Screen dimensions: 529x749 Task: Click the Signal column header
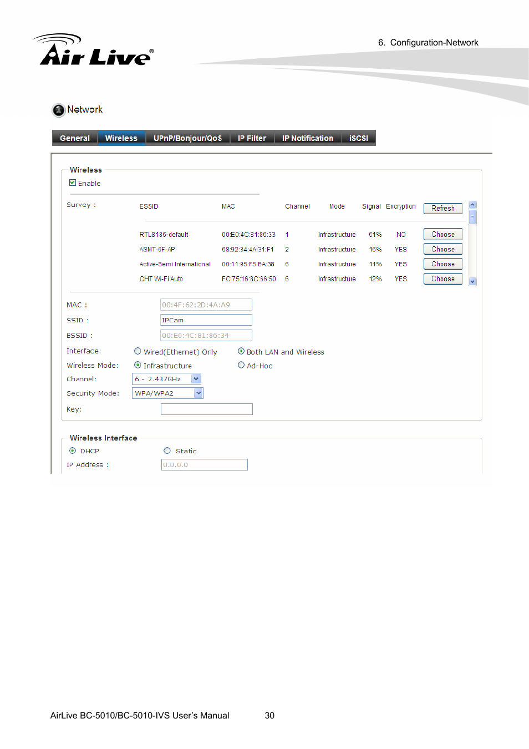(x=372, y=206)
